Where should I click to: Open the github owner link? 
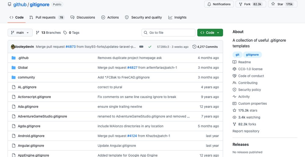tap(20, 5)
